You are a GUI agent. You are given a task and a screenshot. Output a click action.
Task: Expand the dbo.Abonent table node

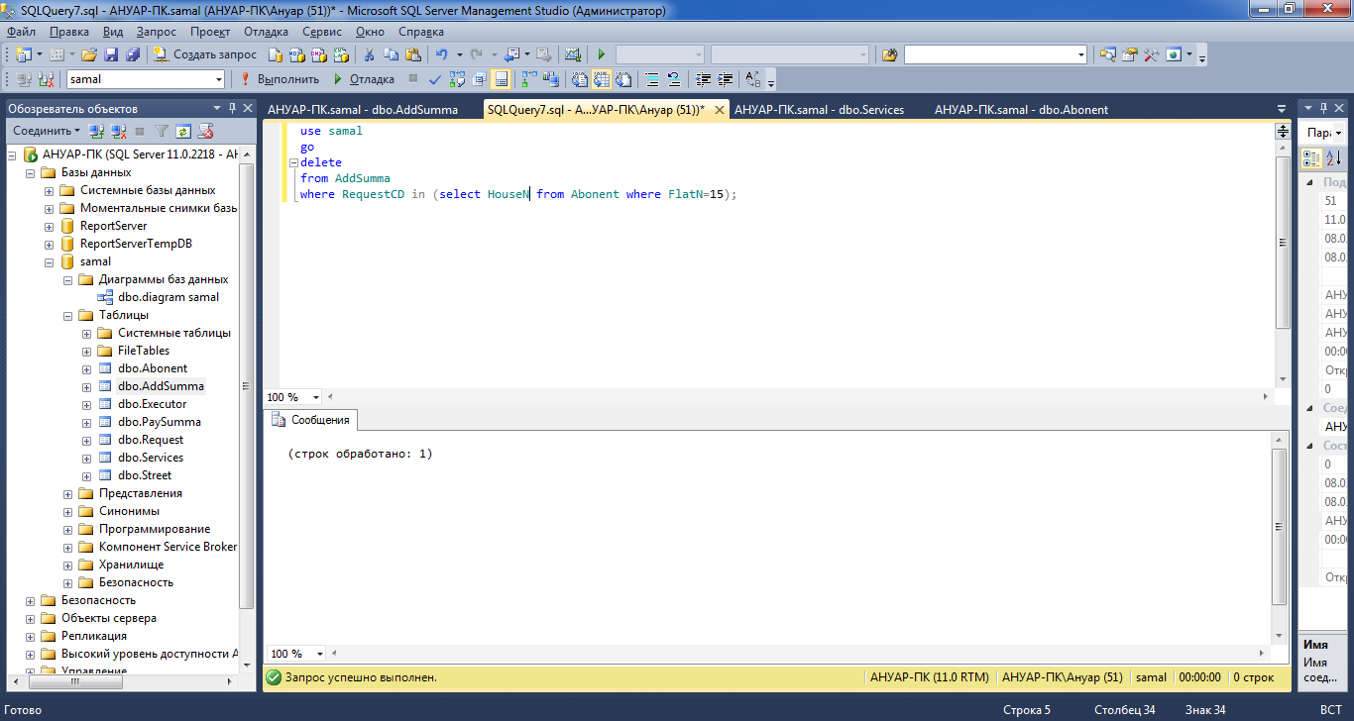[x=87, y=369]
